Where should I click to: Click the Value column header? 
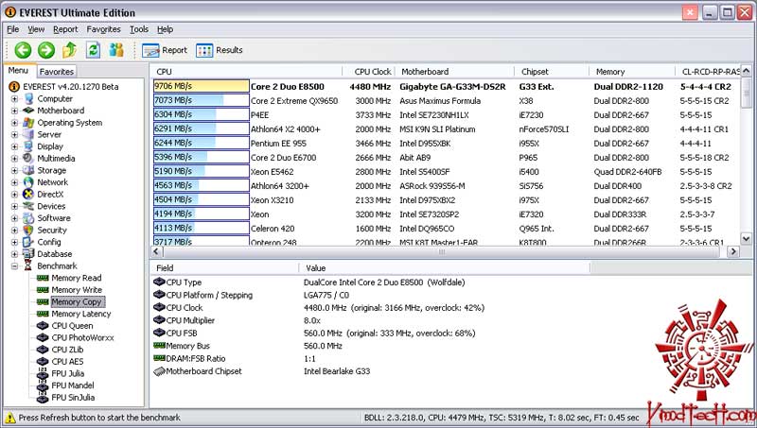pos(445,268)
